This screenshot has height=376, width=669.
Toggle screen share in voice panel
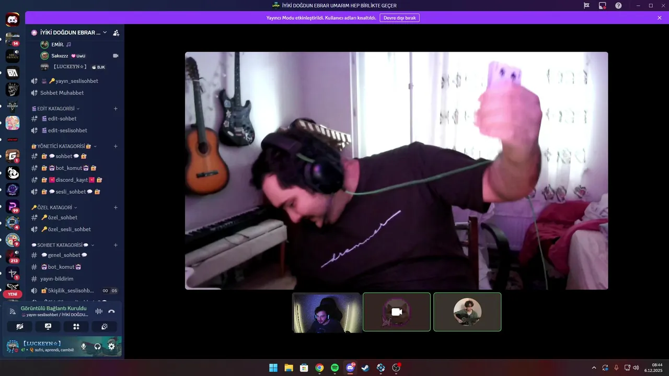point(48,326)
